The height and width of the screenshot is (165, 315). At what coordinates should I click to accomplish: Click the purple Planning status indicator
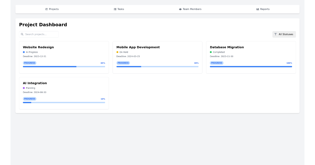pyautogui.click(x=24, y=88)
